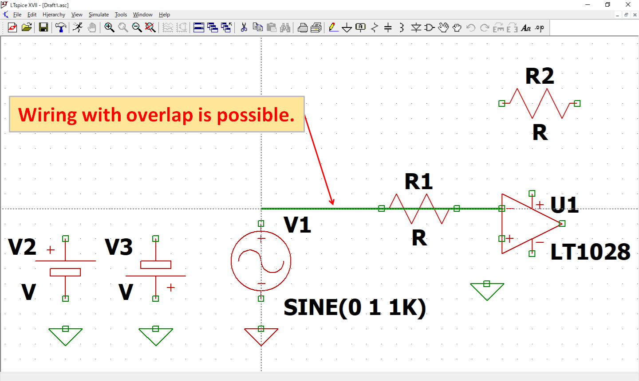
Task: Paste from clipboard icon
Action: [272, 27]
